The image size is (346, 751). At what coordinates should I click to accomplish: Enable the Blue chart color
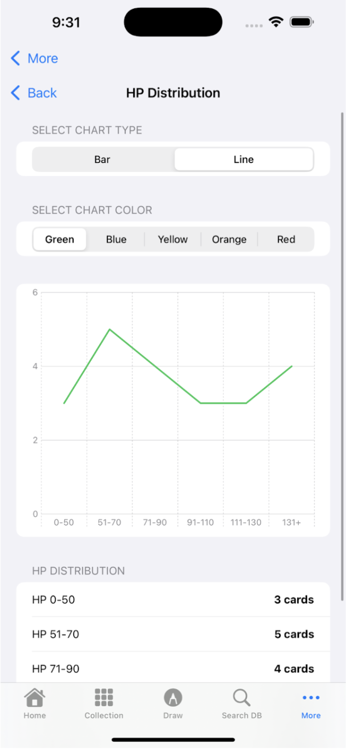coord(116,240)
